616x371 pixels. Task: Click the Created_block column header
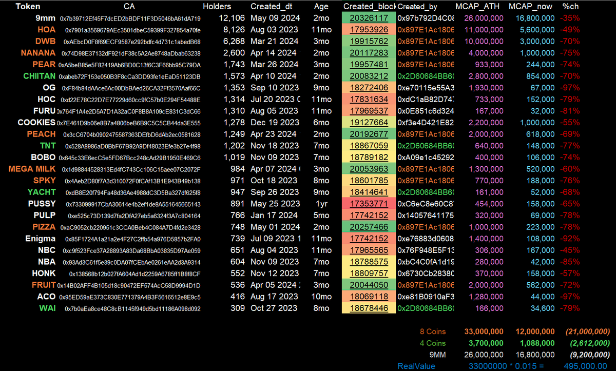(x=369, y=7)
